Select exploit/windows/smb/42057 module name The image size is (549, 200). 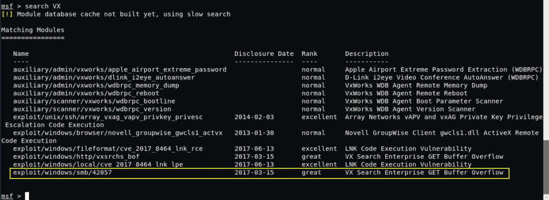pyautogui.click(x=62, y=172)
